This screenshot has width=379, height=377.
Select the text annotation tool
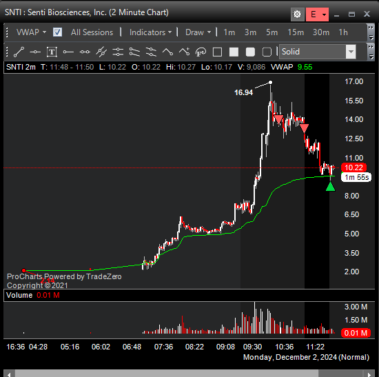52,52
